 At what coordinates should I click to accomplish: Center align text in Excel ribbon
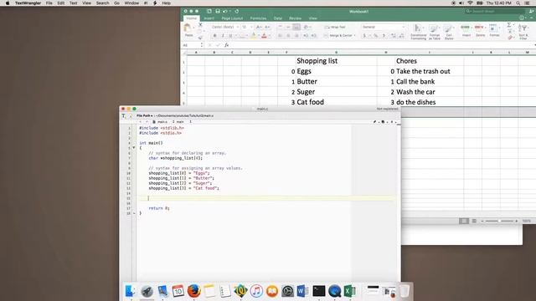click(x=288, y=35)
